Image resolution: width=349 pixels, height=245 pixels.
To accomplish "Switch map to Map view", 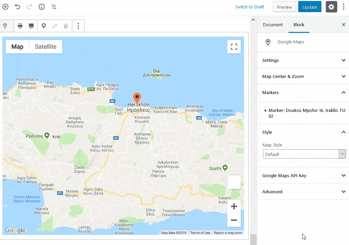I will 17,47.
